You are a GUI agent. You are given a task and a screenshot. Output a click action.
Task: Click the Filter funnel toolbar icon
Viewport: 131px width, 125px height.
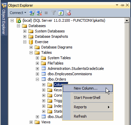(54, 13)
